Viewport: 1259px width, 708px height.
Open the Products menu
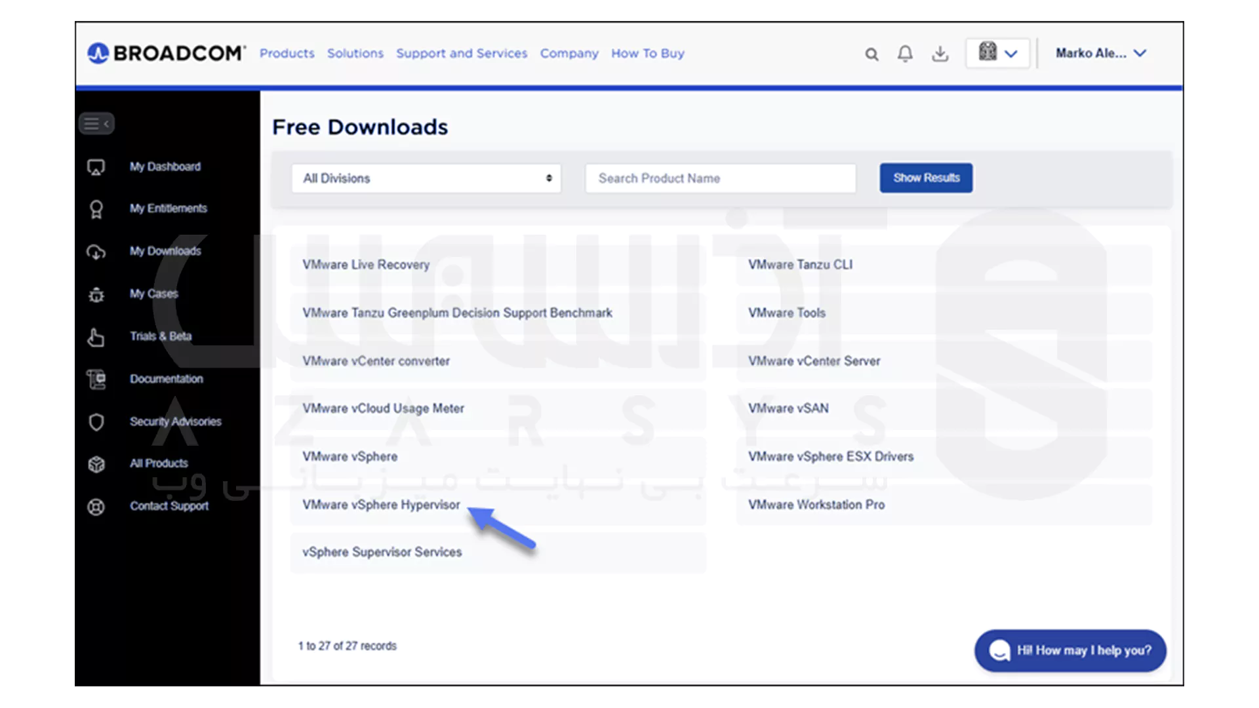click(287, 53)
